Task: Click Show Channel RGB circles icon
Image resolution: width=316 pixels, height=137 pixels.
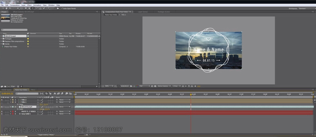Action: coord(137,86)
